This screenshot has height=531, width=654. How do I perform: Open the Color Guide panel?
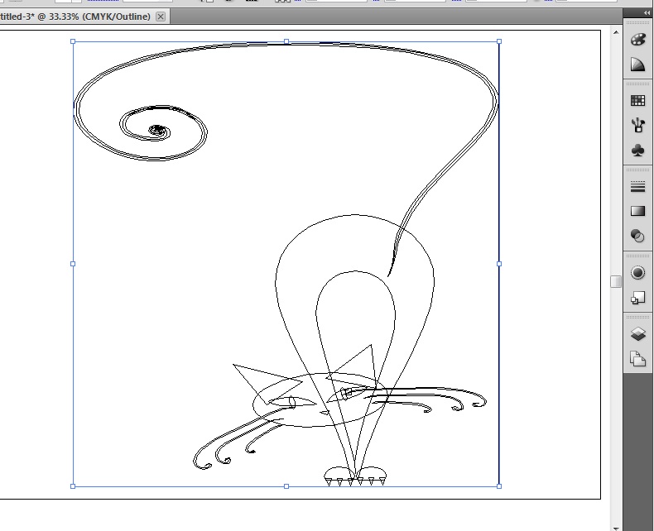coord(637,65)
